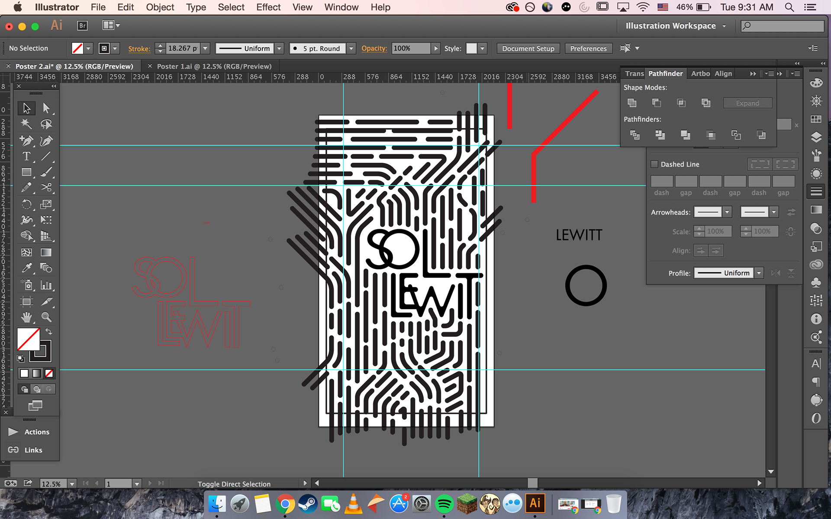This screenshot has width=831, height=519.
Task: Select the Gradient tool
Action: coord(46,252)
